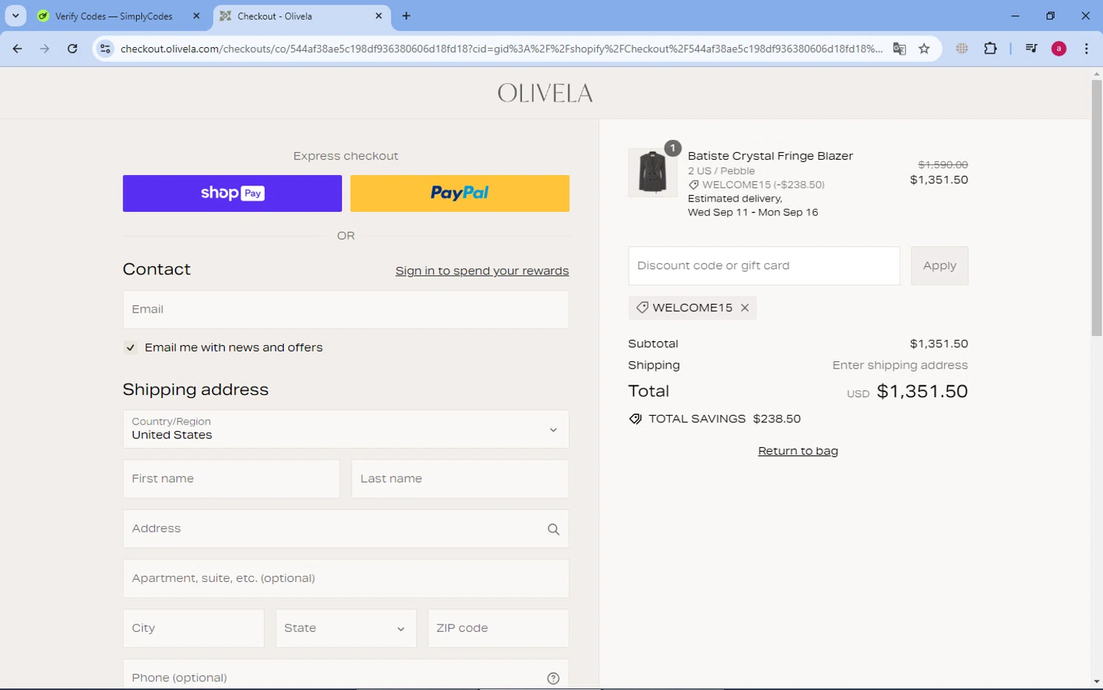Click the Total $1,351.50 amount

[922, 391]
